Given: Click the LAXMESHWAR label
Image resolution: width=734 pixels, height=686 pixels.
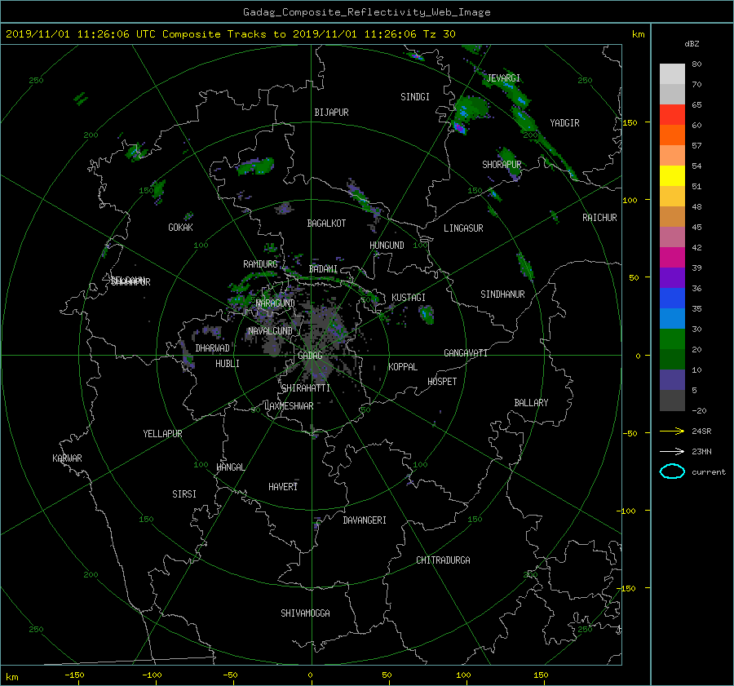Looking at the screenshot, I should tap(289, 406).
